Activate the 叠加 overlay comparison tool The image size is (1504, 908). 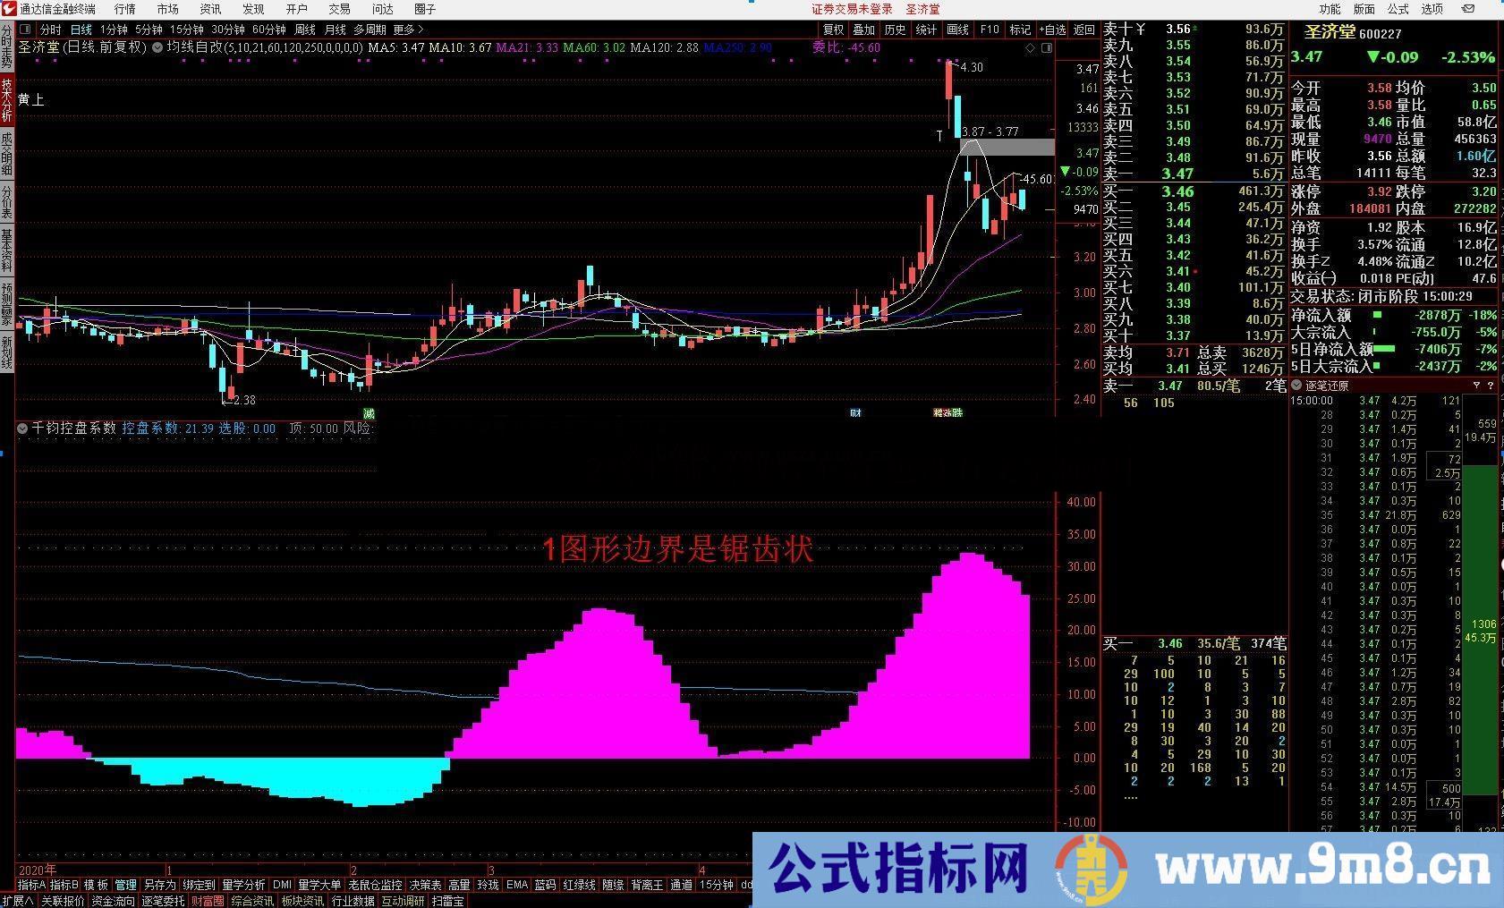[865, 30]
